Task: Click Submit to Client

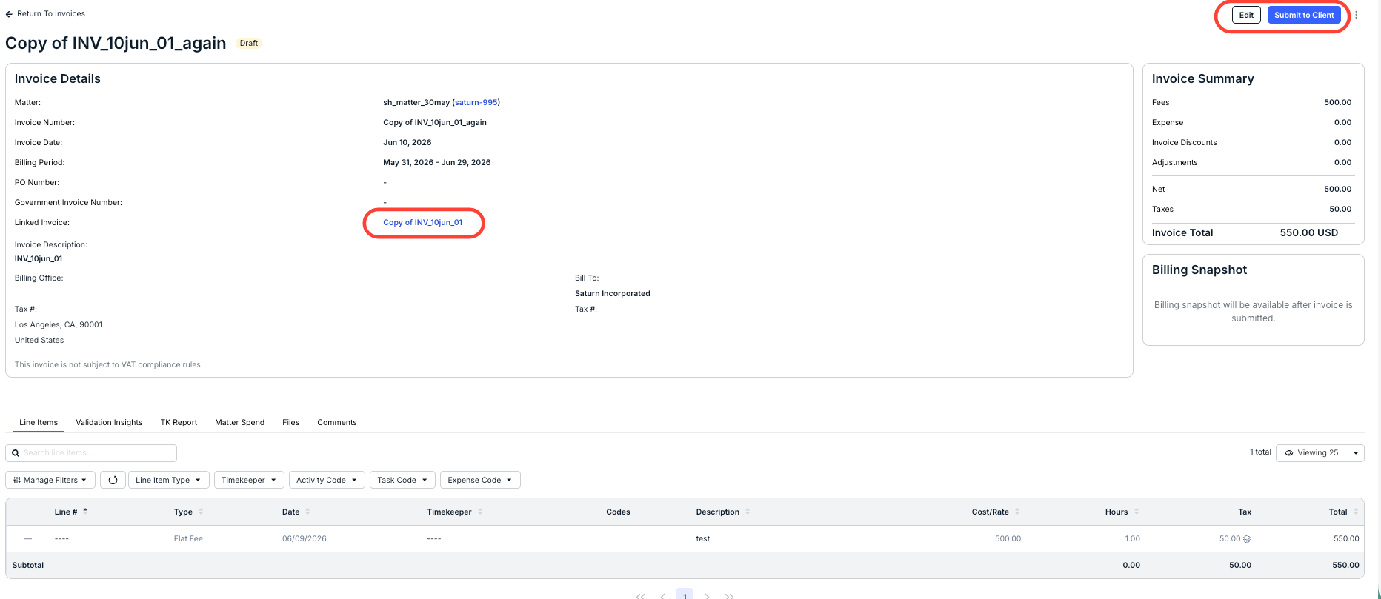Action: pos(1304,15)
